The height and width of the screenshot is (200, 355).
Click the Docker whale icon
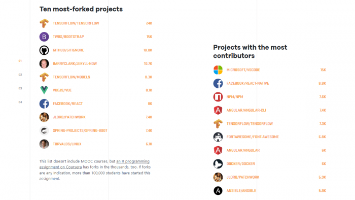point(218,164)
